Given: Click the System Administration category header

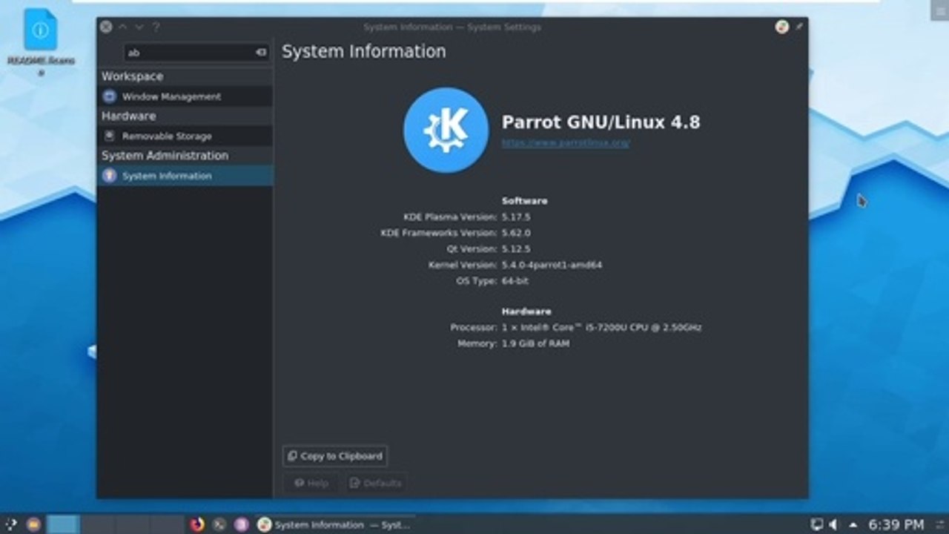Looking at the screenshot, I should tap(165, 156).
